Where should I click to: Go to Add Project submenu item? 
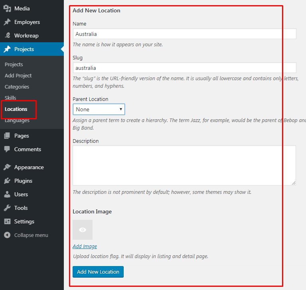click(x=18, y=75)
